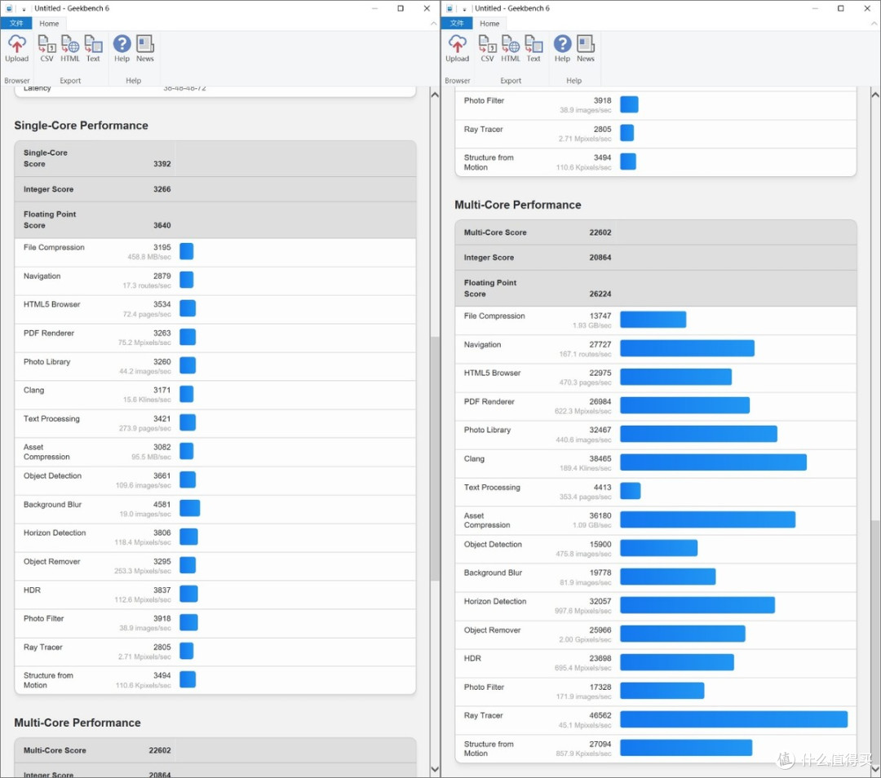Click scroll-up arrow in left window scrollbar
This screenshot has width=881, height=778.
click(x=435, y=95)
